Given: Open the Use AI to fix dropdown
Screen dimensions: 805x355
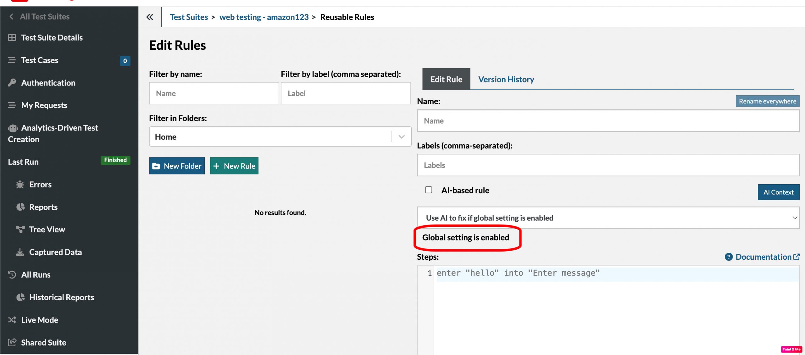Looking at the screenshot, I should coord(608,218).
